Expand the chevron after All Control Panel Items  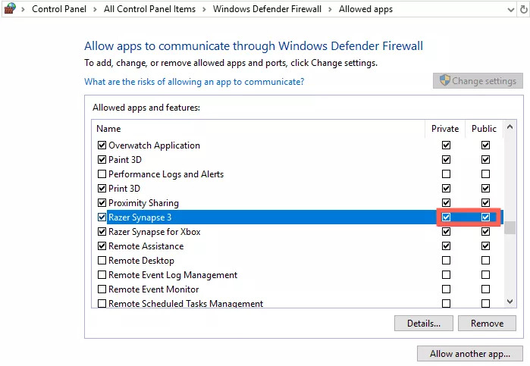[204, 9]
